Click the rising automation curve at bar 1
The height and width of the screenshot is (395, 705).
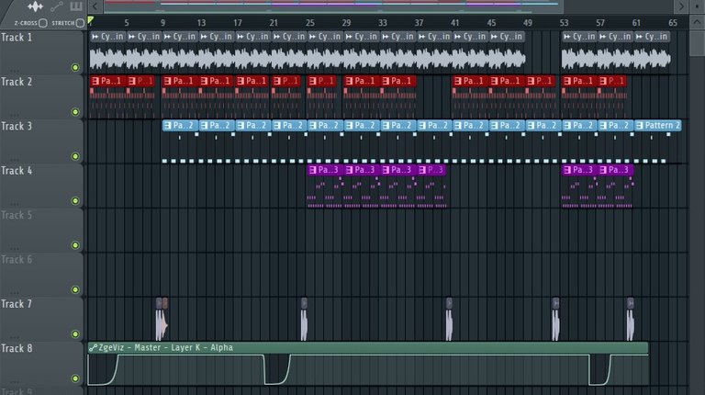click(105, 370)
